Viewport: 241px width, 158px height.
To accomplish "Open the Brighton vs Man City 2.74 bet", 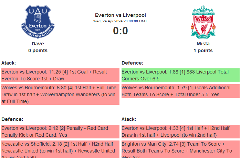I will [180, 149].
